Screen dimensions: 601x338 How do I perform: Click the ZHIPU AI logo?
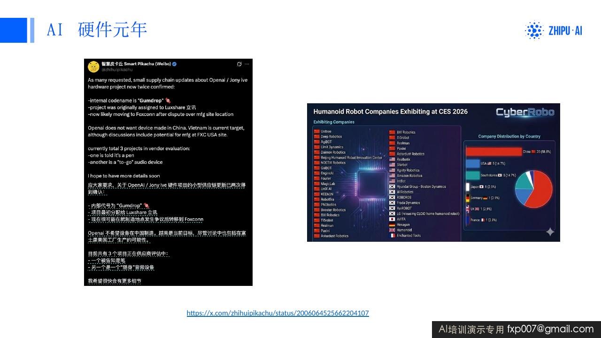pos(554,31)
